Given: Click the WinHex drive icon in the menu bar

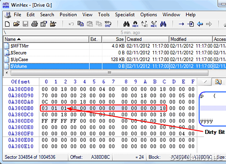Looking at the screenshot, I should coord(8,15).
